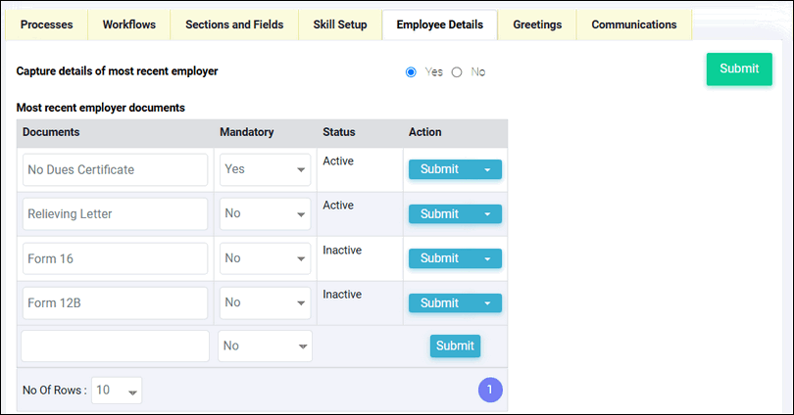The height and width of the screenshot is (415, 794).
Task: Select Yes for capture recent employer details
Action: tap(411, 72)
